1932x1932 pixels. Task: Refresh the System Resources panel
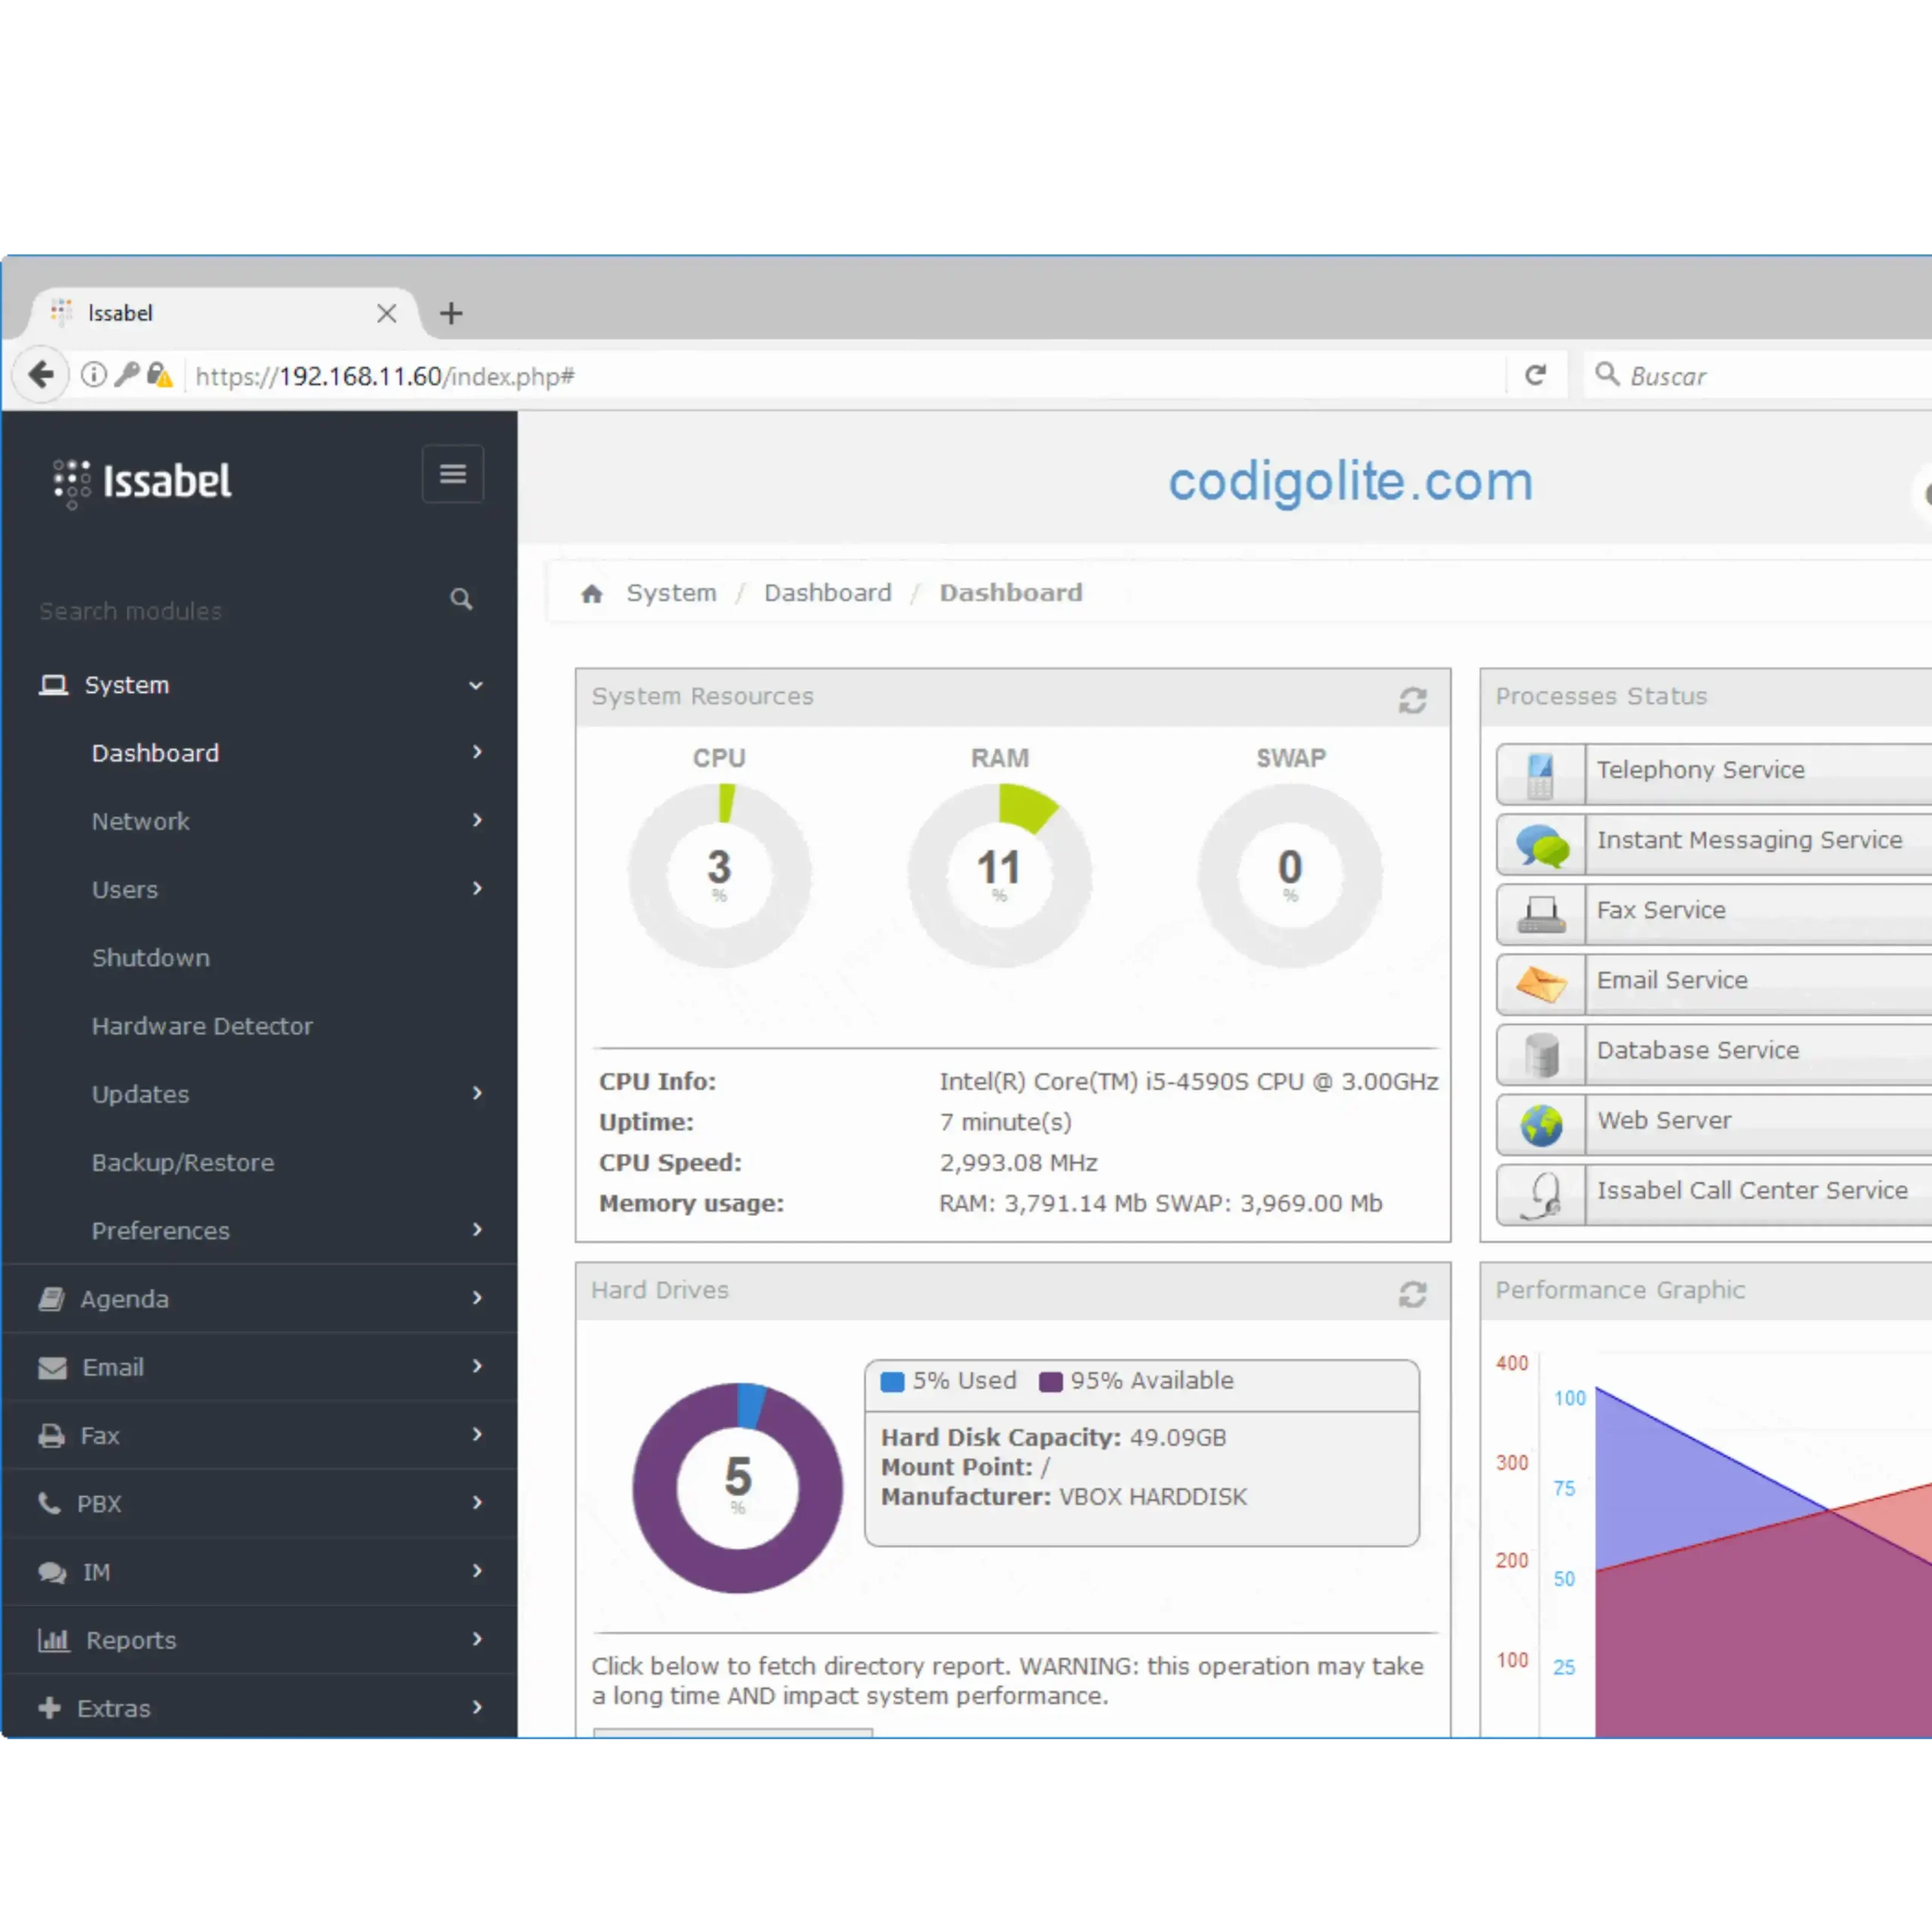pyautogui.click(x=1412, y=700)
